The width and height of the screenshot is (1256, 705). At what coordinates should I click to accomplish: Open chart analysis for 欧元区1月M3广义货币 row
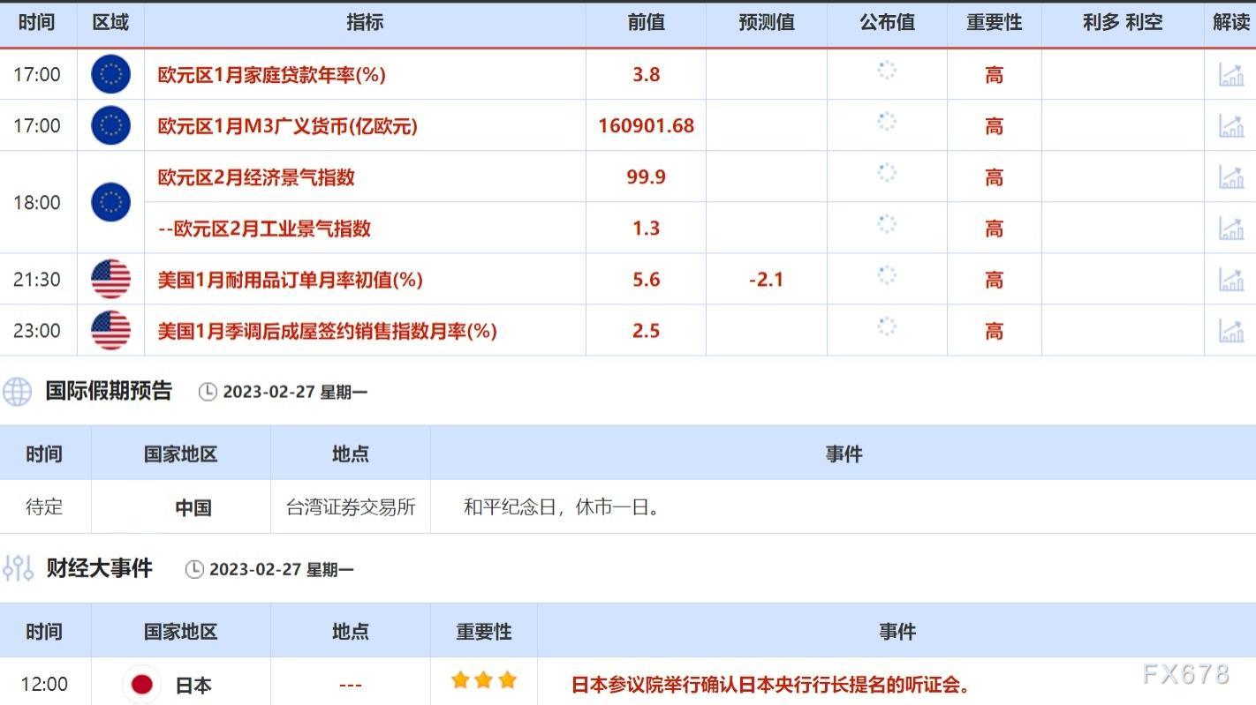(x=1230, y=126)
